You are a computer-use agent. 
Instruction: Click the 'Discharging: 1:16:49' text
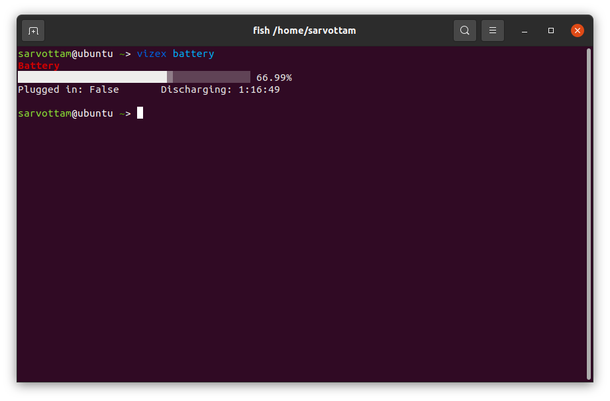(x=220, y=89)
